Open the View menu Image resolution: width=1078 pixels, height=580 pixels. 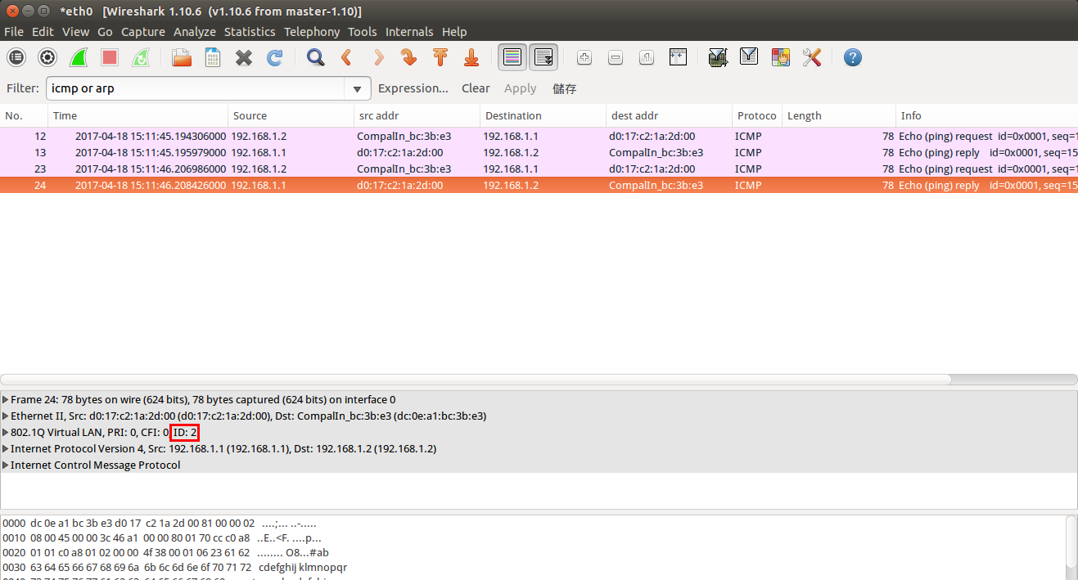tap(75, 32)
